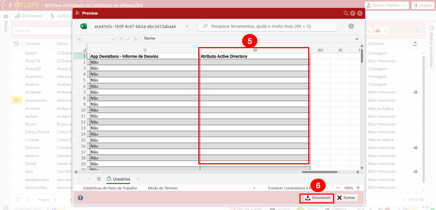The width and height of the screenshot is (436, 210).
Task: Expand the file name dropdown chevron
Action: click(187, 26)
